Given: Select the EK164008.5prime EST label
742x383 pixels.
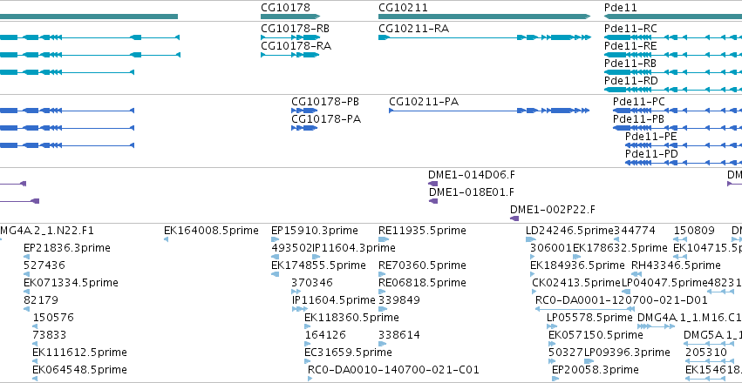Looking at the screenshot, I should coord(211,231).
